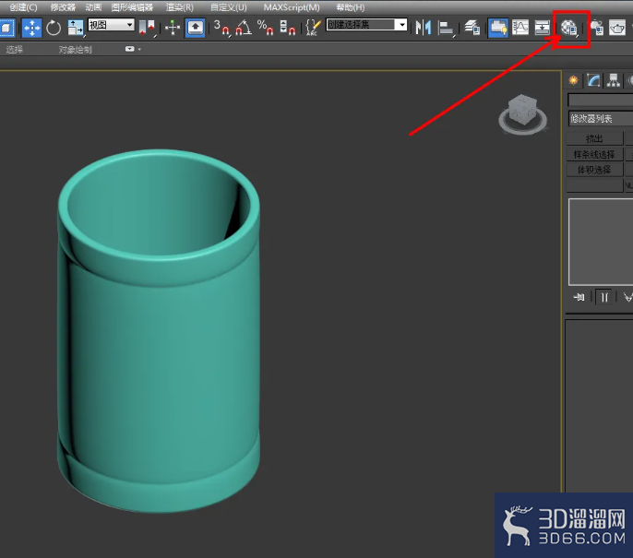Screen dimensions: 633x558
Task: Open the MAXScript(M) menu
Action: (x=292, y=7)
